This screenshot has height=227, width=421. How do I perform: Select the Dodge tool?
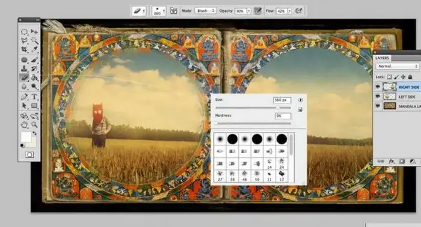click(34, 86)
